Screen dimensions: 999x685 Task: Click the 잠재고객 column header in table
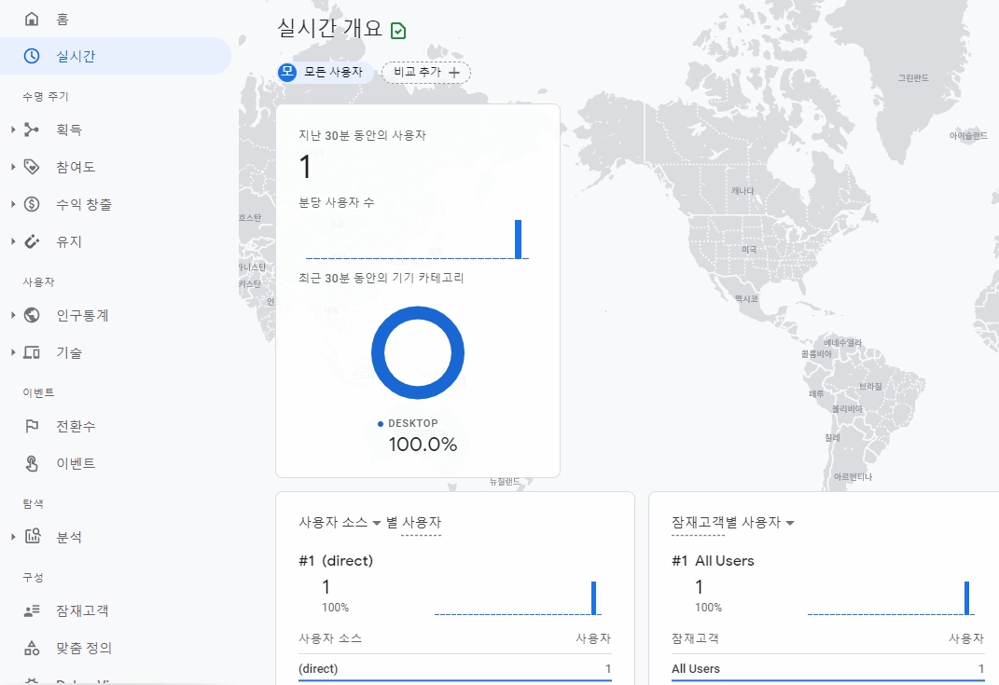[x=695, y=637]
